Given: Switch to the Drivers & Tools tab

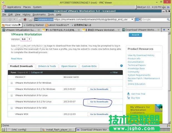Looking at the screenshot, I should (x=47, y=66).
